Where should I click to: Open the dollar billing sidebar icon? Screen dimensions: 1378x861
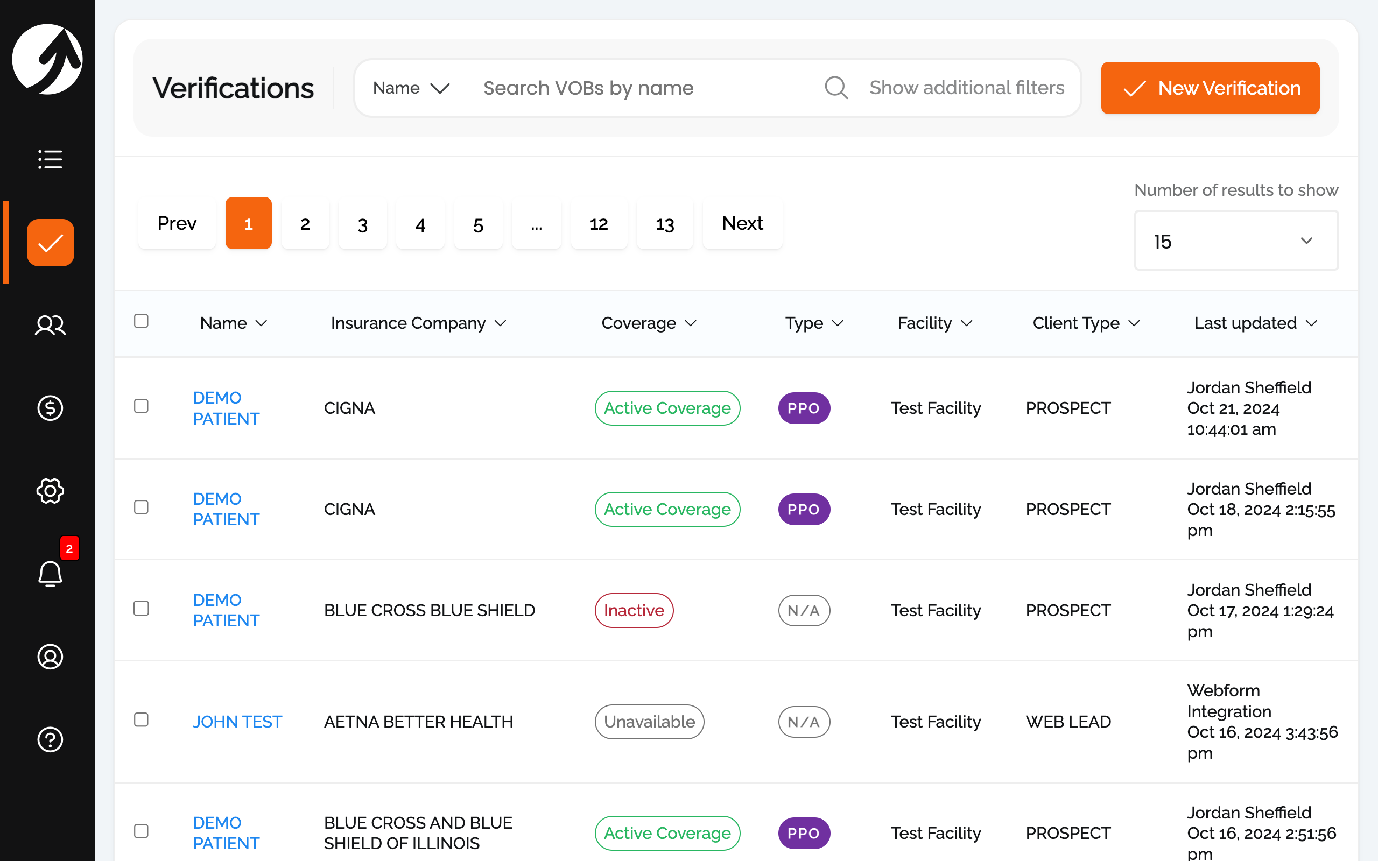pyautogui.click(x=50, y=408)
